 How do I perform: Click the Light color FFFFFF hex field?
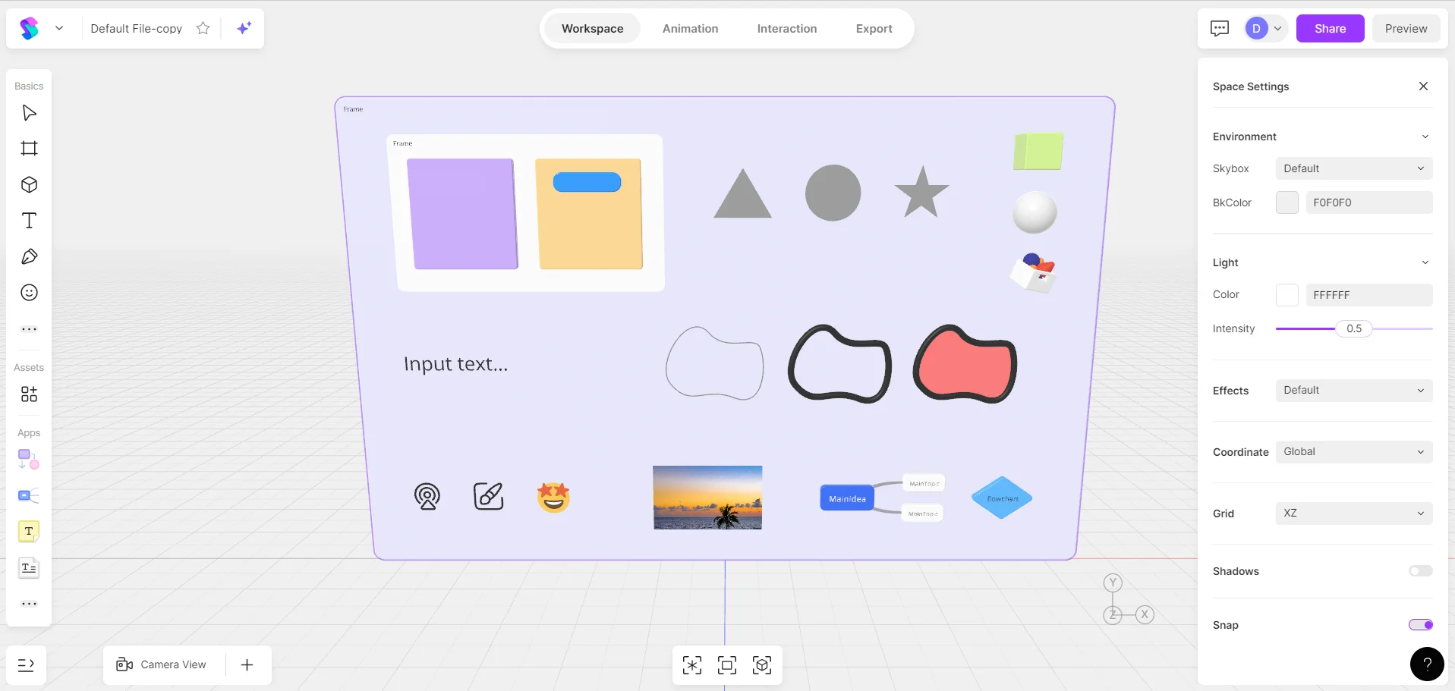coord(1368,295)
